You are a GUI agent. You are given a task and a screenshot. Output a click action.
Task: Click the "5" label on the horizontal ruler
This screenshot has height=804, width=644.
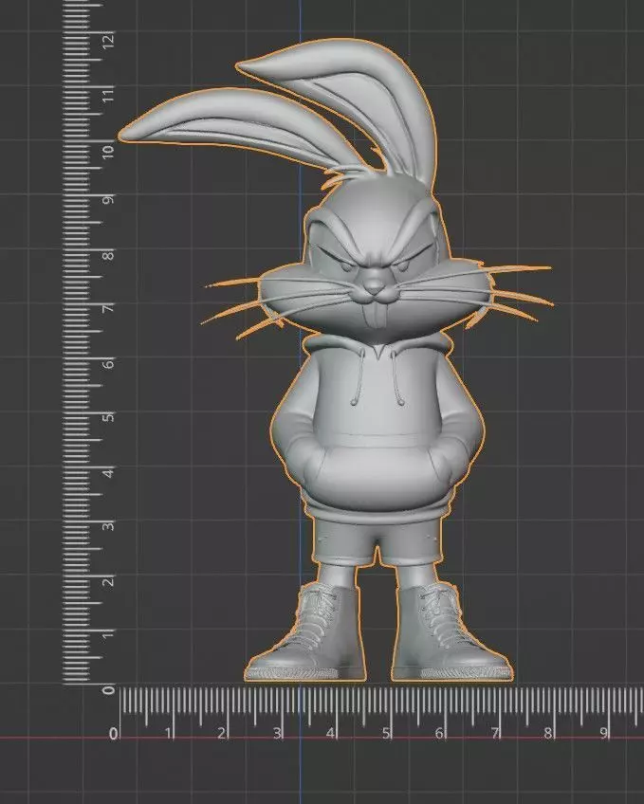coord(386,734)
